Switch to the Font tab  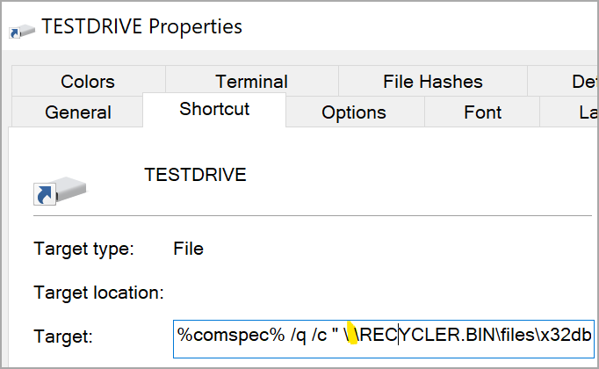click(x=482, y=112)
